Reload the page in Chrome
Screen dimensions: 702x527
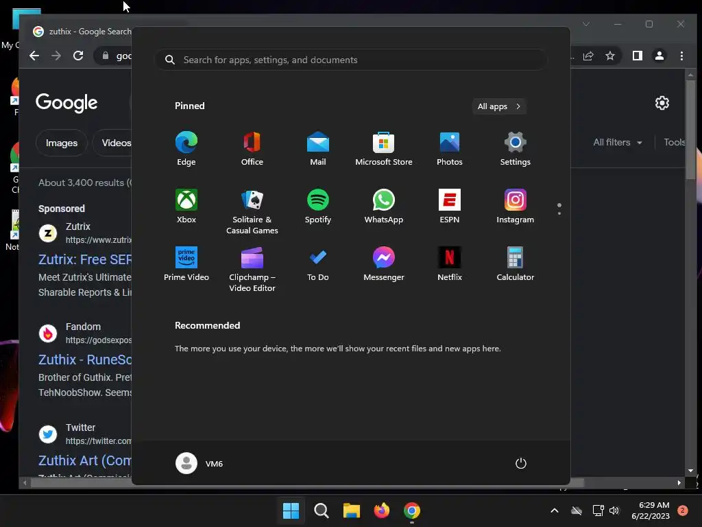[78, 56]
